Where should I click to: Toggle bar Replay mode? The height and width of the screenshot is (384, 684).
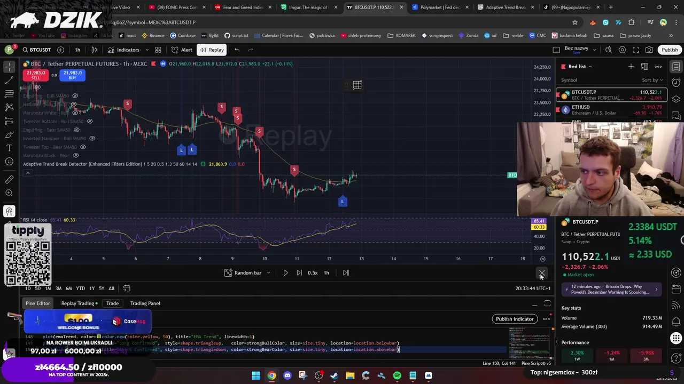click(x=212, y=50)
